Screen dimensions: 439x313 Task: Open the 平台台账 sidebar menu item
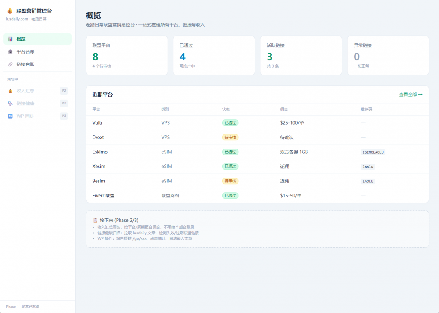tap(38, 51)
